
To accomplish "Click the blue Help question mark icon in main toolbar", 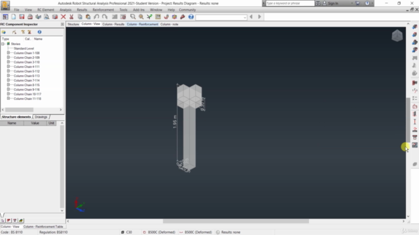I will [x=191, y=17].
